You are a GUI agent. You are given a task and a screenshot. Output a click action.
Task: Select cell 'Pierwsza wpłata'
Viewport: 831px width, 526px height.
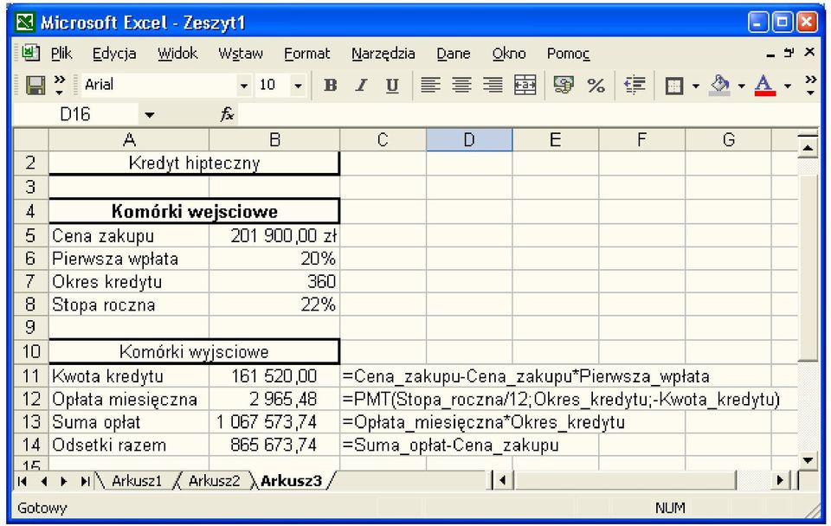pos(129,259)
